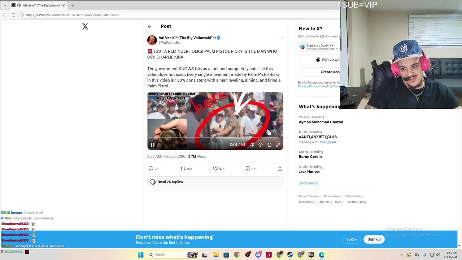Click the X logo at page top

(x=85, y=26)
